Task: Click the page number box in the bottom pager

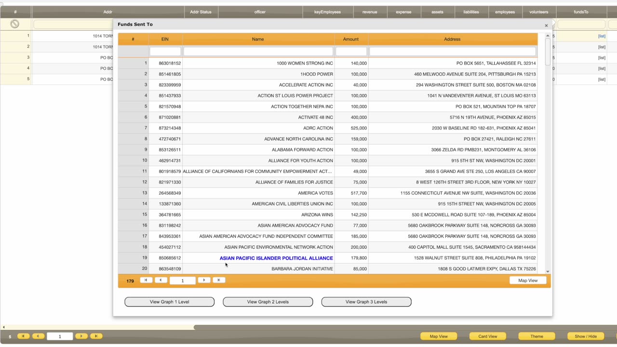Action: point(60,336)
